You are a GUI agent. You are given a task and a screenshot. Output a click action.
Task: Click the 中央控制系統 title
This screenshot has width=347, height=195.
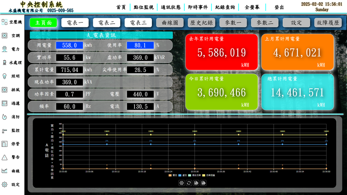pos(41,4)
